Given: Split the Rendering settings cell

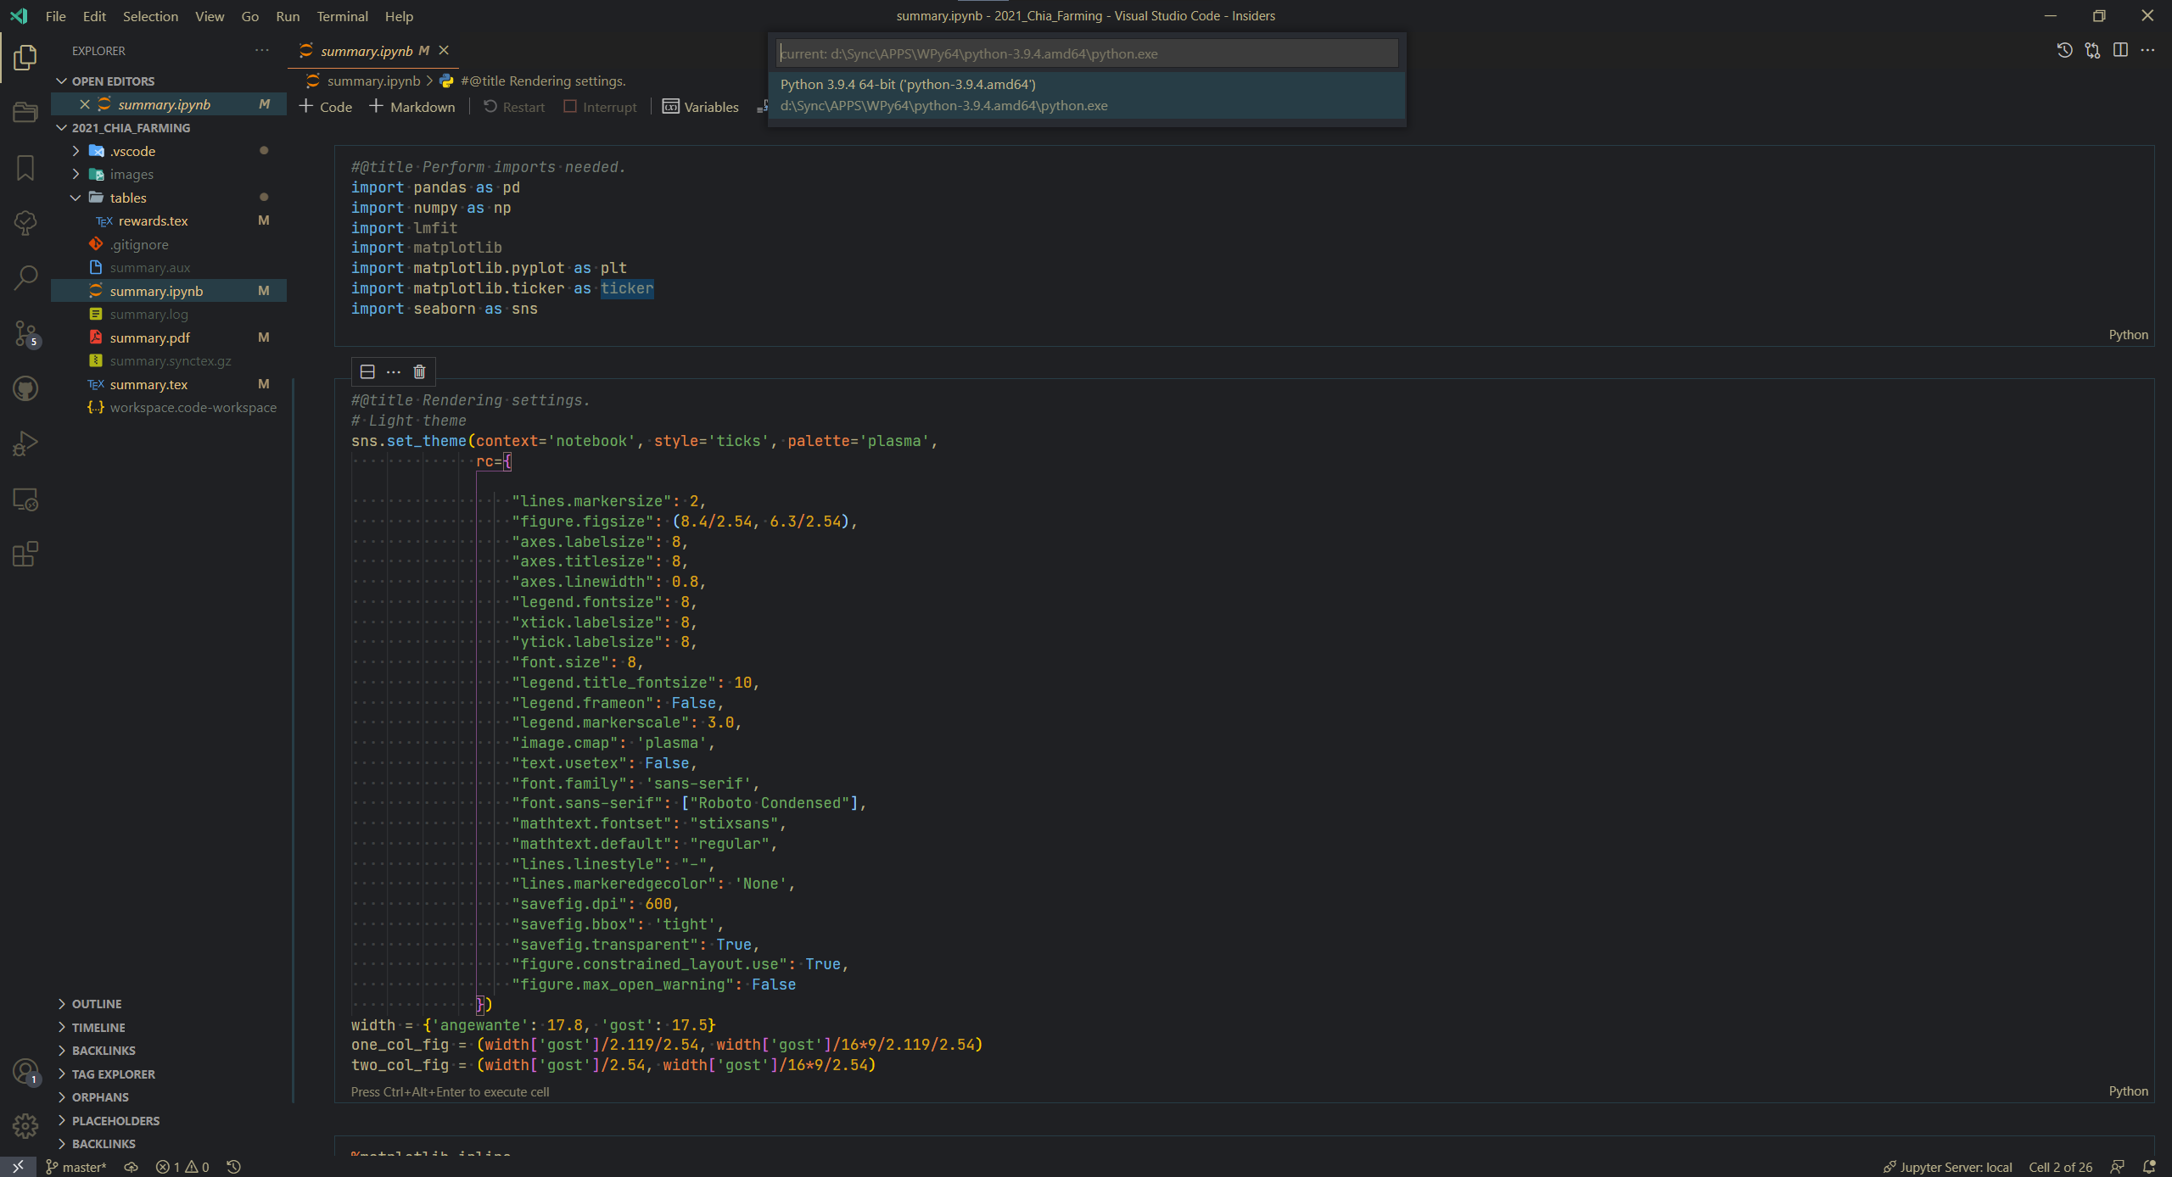Looking at the screenshot, I should (367, 371).
